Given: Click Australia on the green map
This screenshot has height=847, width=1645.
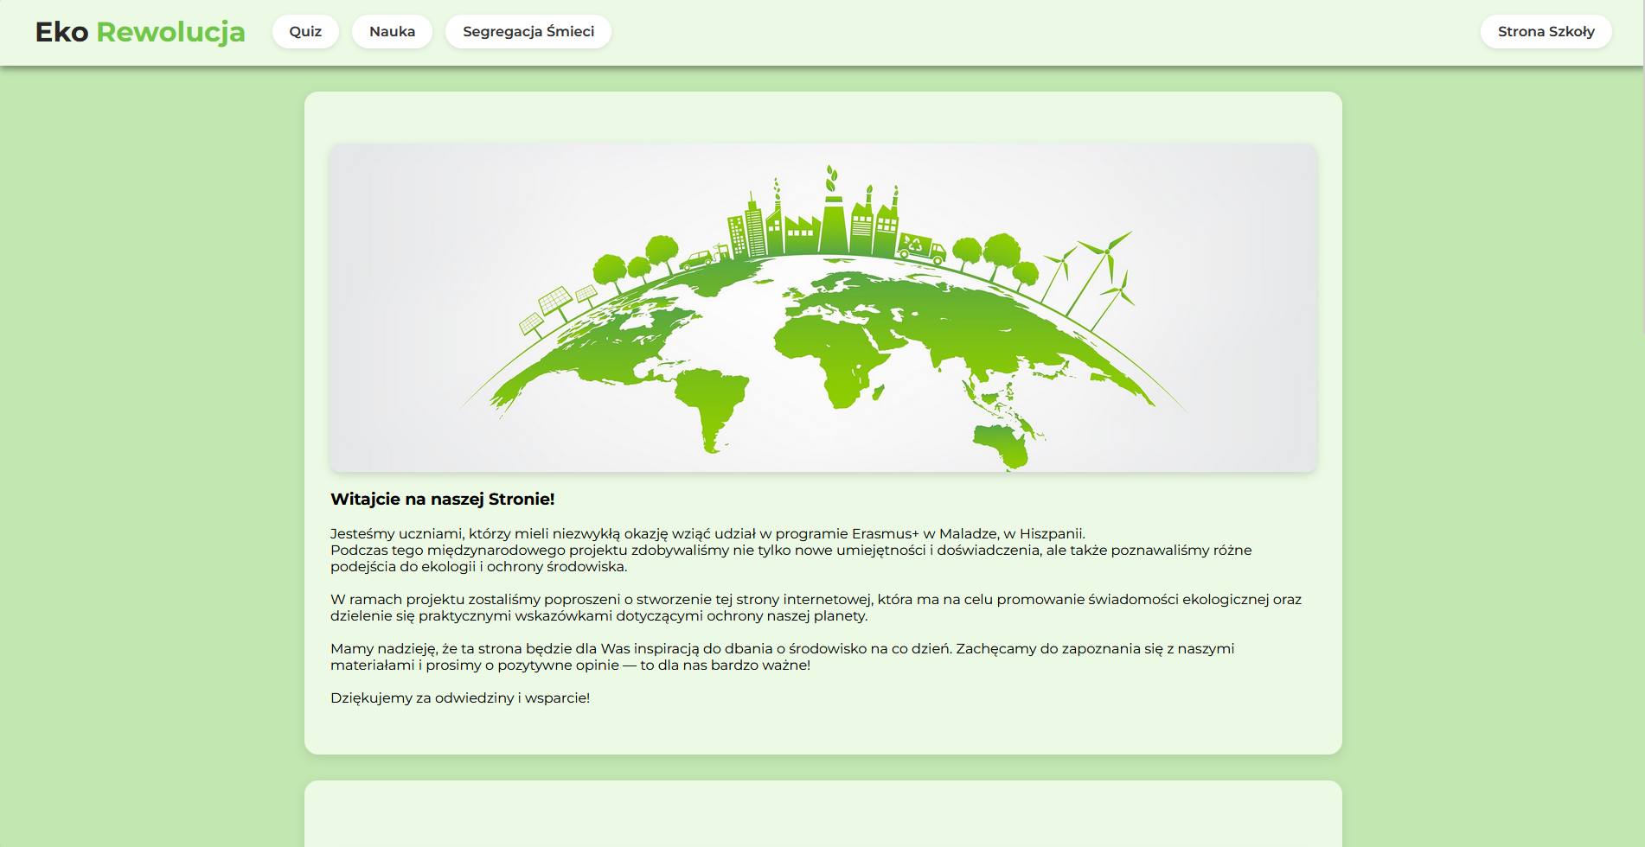Looking at the screenshot, I should [1003, 444].
